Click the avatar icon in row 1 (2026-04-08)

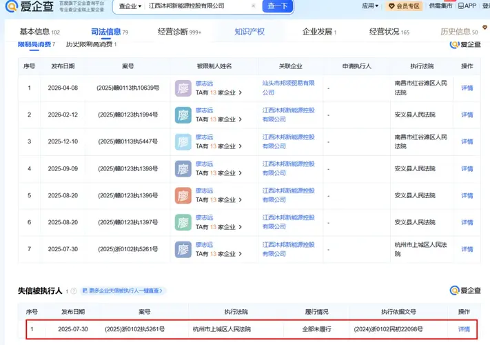click(183, 88)
